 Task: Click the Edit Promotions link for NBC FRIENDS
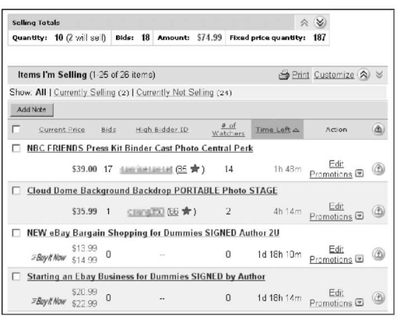click(x=331, y=169)
